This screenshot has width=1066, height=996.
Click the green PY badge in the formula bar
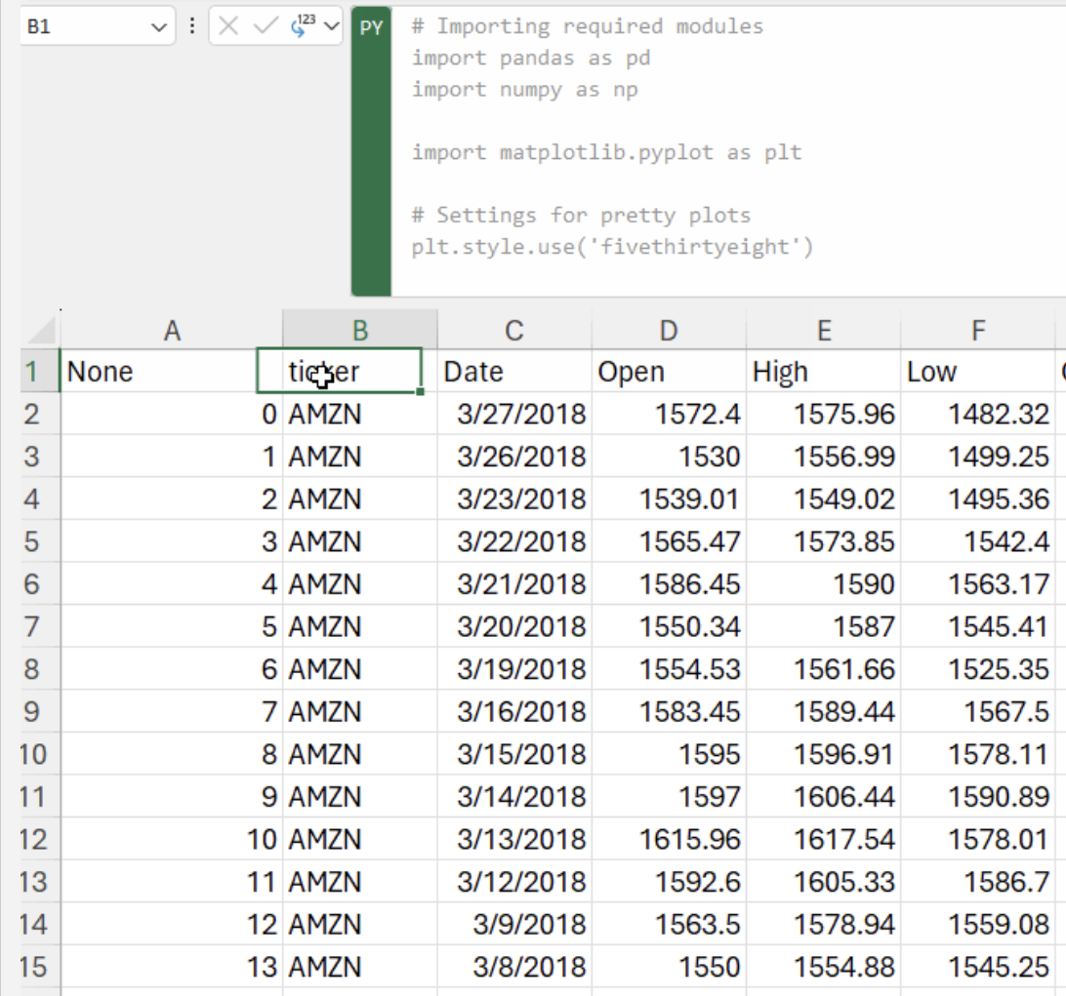pos(371,27)
